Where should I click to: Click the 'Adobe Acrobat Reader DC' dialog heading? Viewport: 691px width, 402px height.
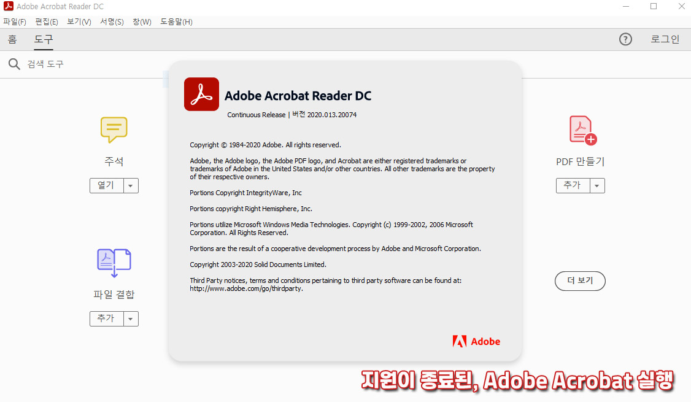point(298,96)
